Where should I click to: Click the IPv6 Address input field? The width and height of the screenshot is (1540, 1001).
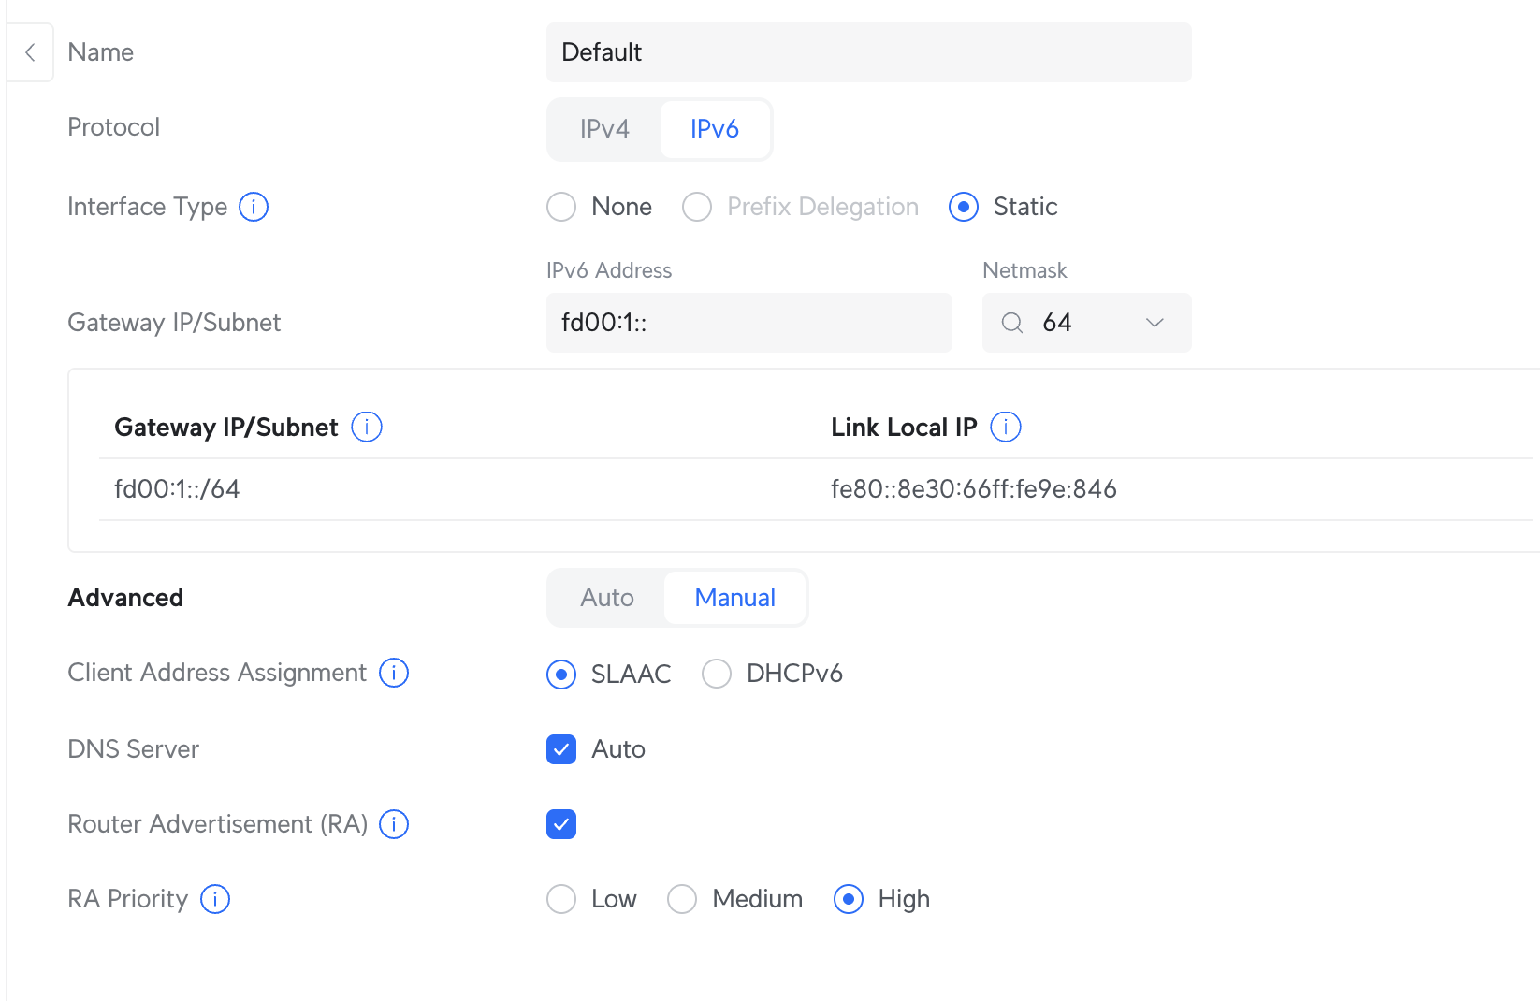click(748, 323)
